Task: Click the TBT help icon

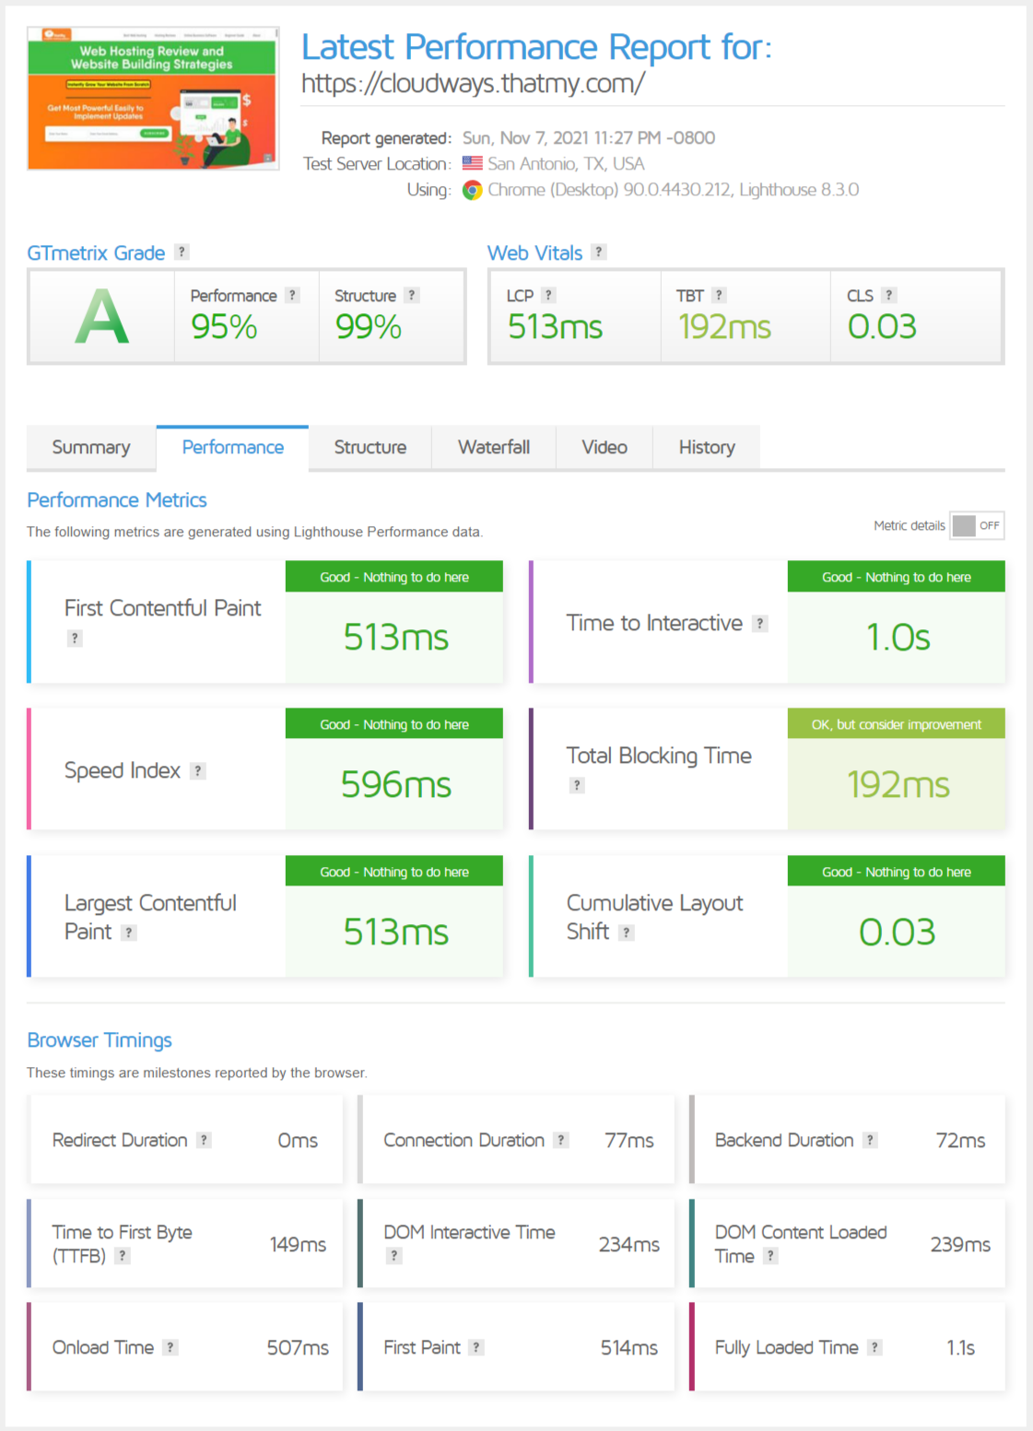Action: [x=720, y=295]
